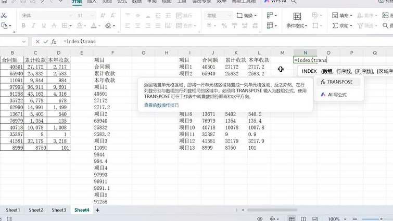Click the Align right icon
The width and height of the screenshot is (393, 221).
148,25
